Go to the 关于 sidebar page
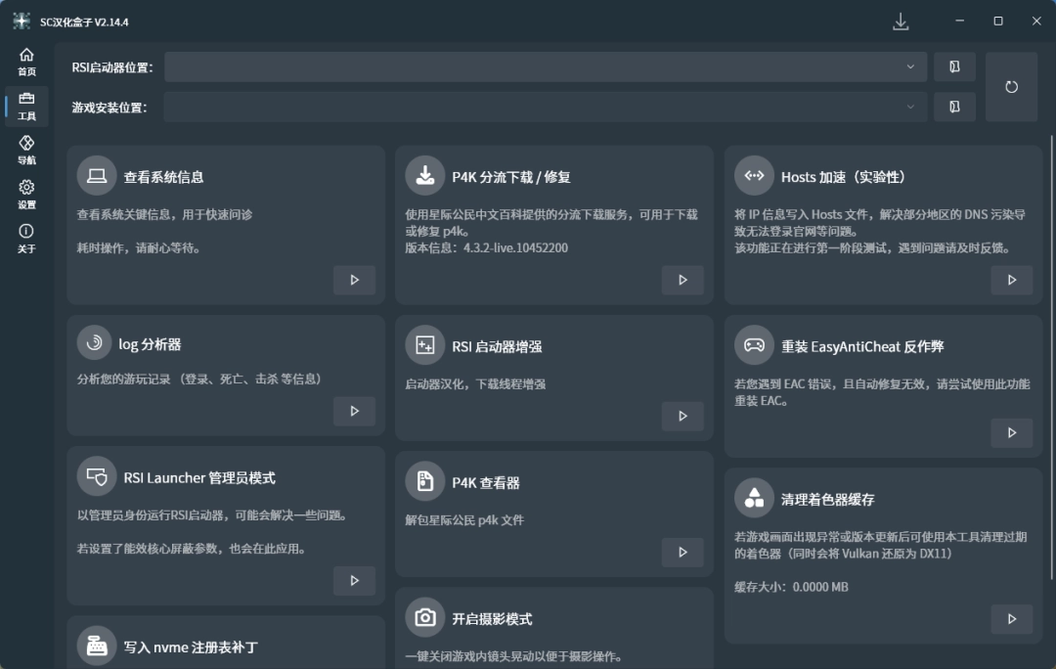Screen dimensions: 1056x669 tap(26, 238)
